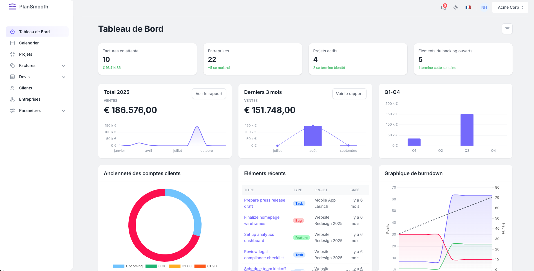Open the dashboard filter icon button
This screenshot has width=534, height=271.
507,29
